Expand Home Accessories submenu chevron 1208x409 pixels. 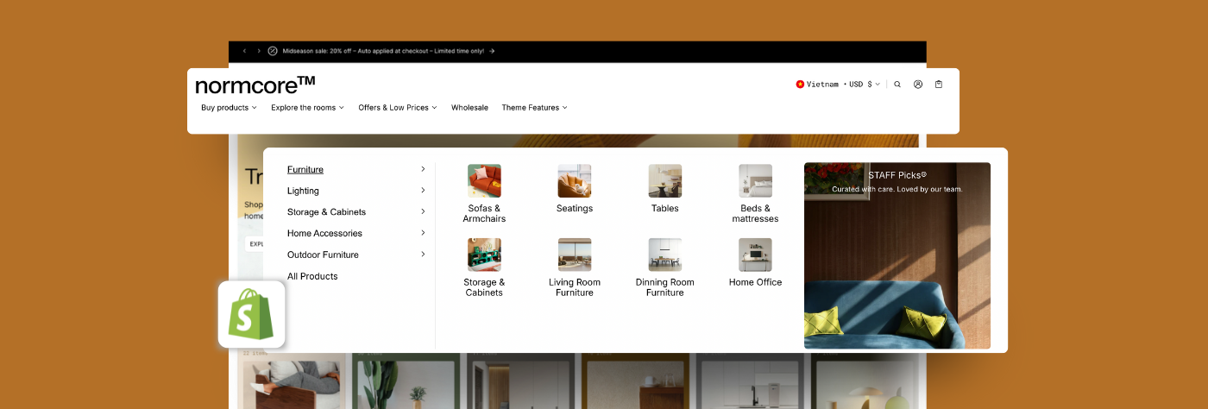point(423,233)
